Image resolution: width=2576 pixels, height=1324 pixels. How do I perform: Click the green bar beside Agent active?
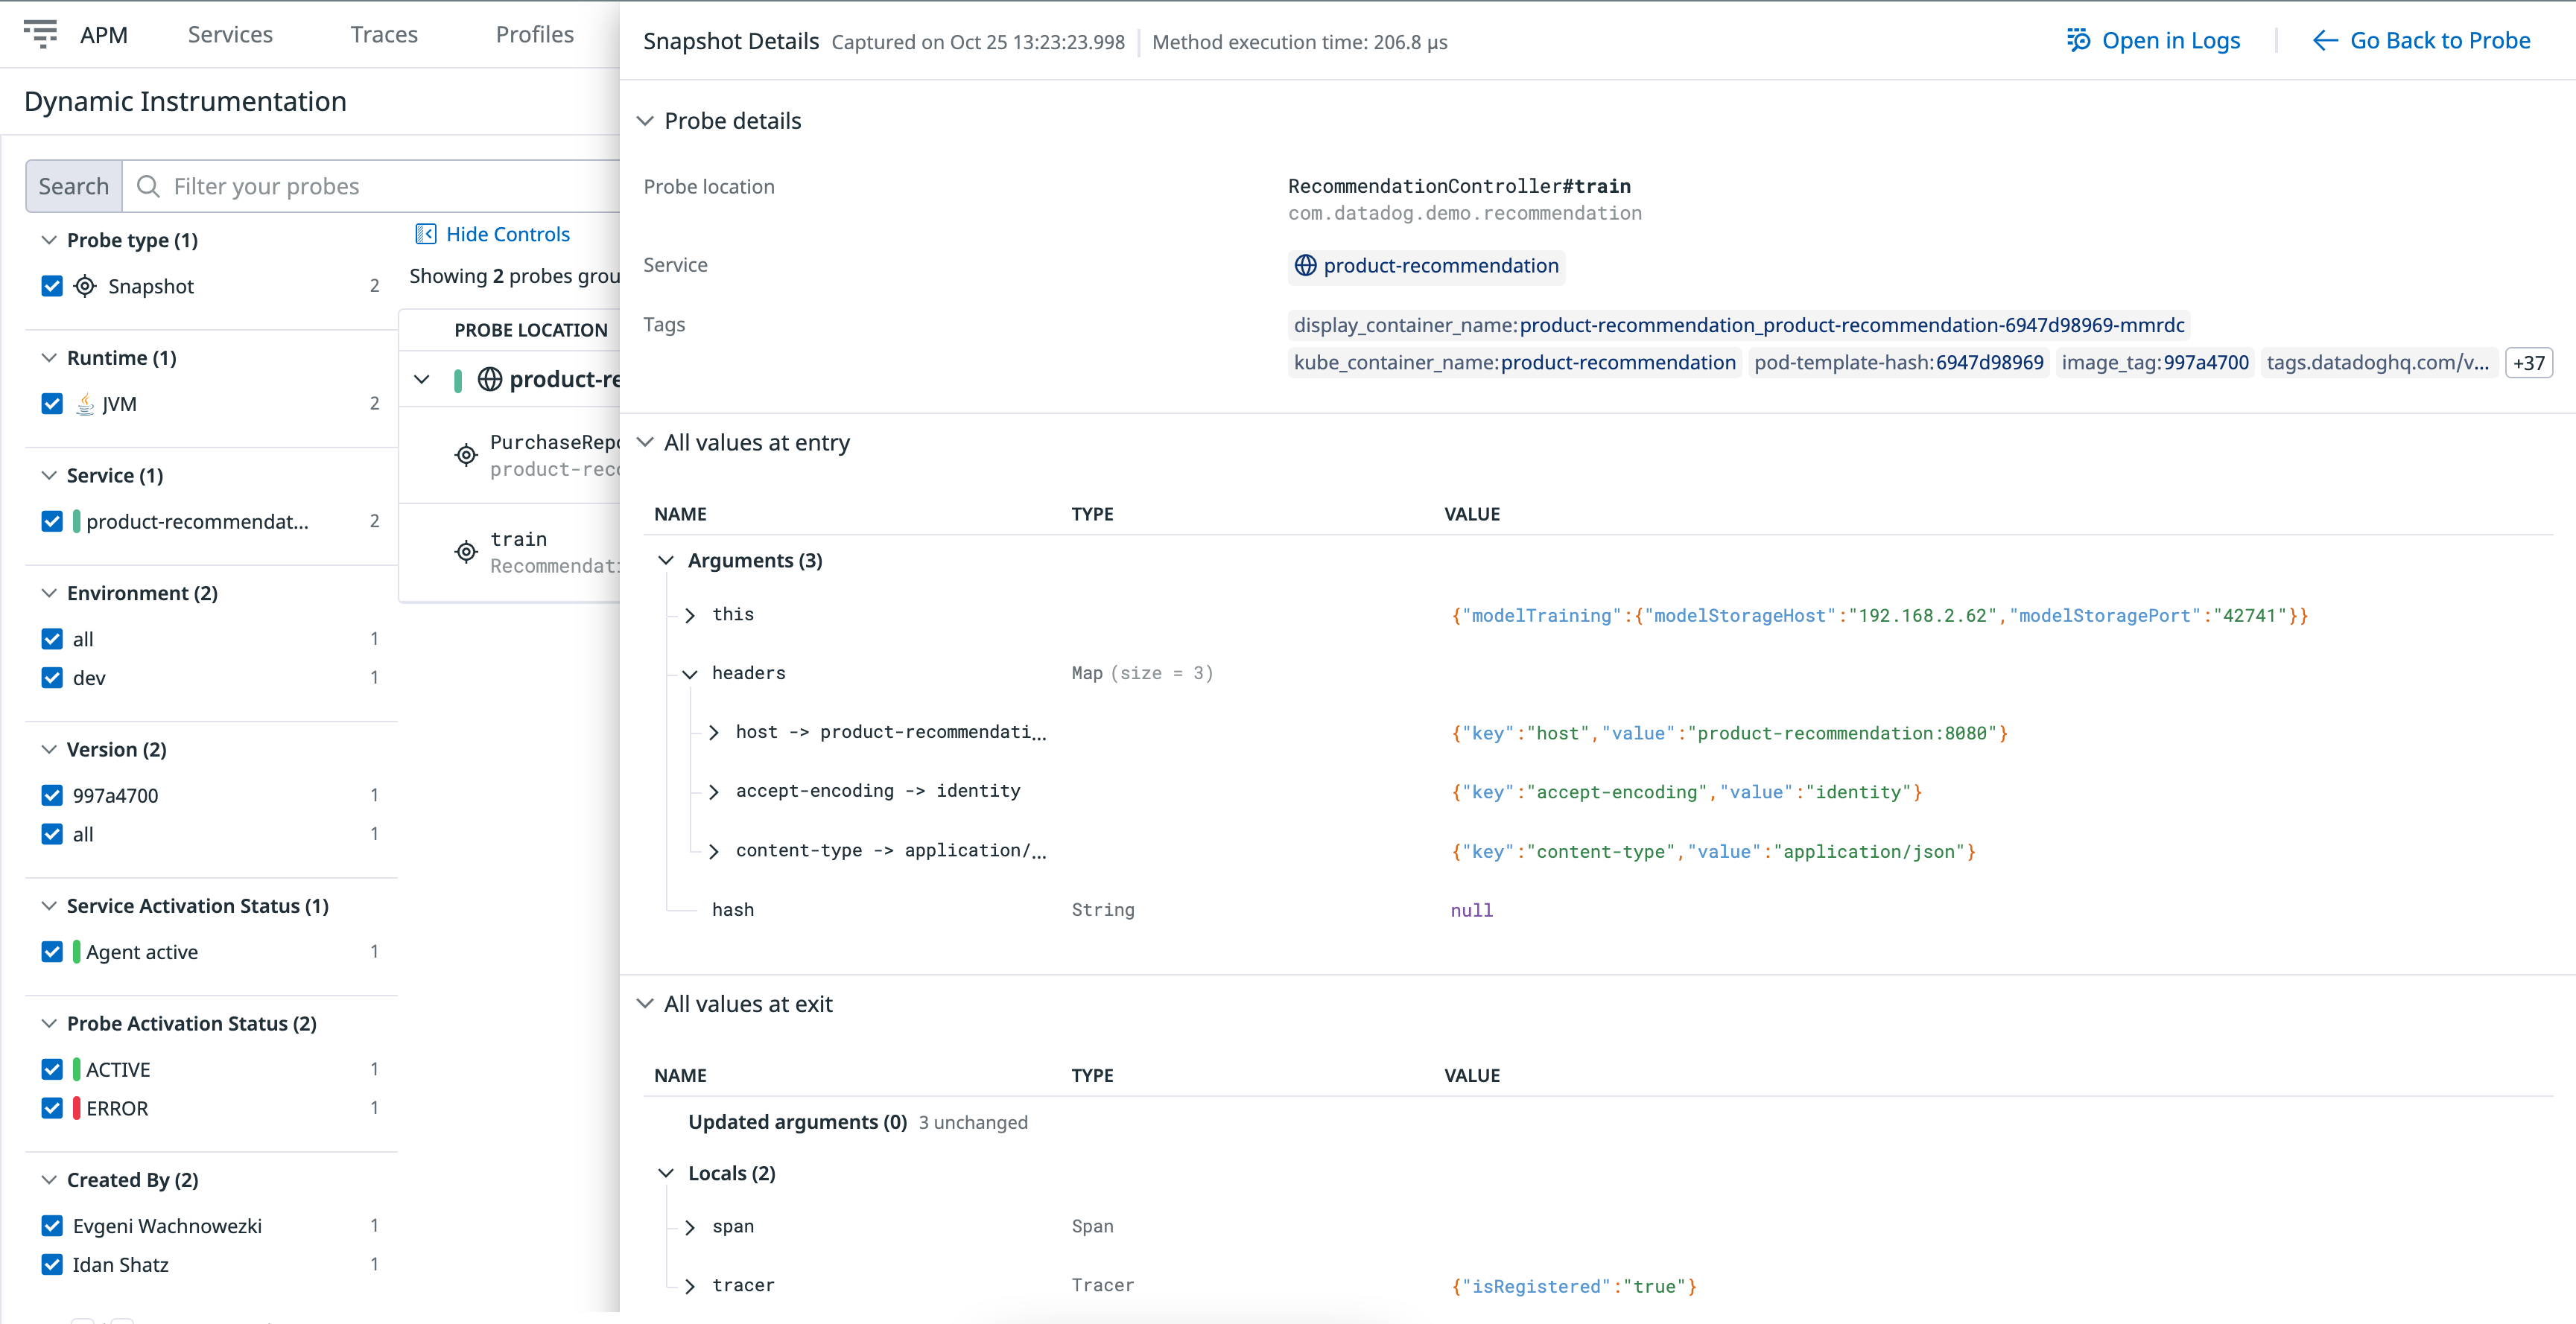(x=76, y=951)
